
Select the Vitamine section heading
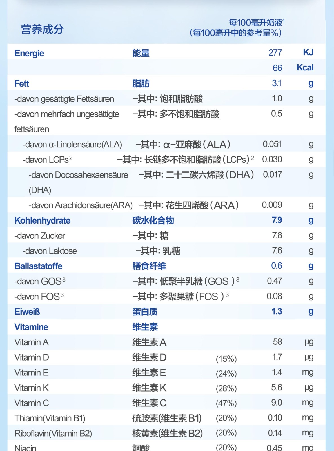pyautogui.click(x=31, y=327)
